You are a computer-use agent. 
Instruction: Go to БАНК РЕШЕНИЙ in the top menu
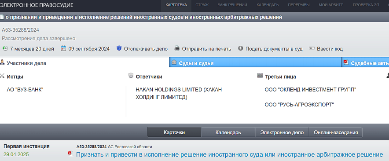click(232, 5)
